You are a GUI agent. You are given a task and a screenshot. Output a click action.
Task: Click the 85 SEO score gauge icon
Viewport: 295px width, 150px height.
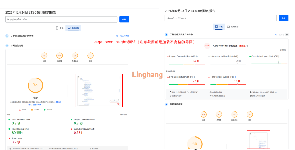tap(250, 115)
